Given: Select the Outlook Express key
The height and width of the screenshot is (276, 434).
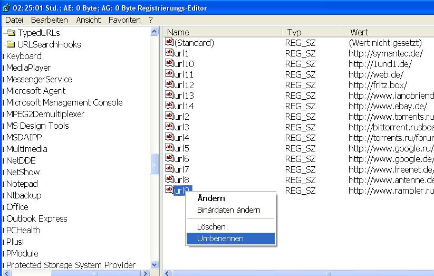Looking at the screenshot, I should click(36, 218).
